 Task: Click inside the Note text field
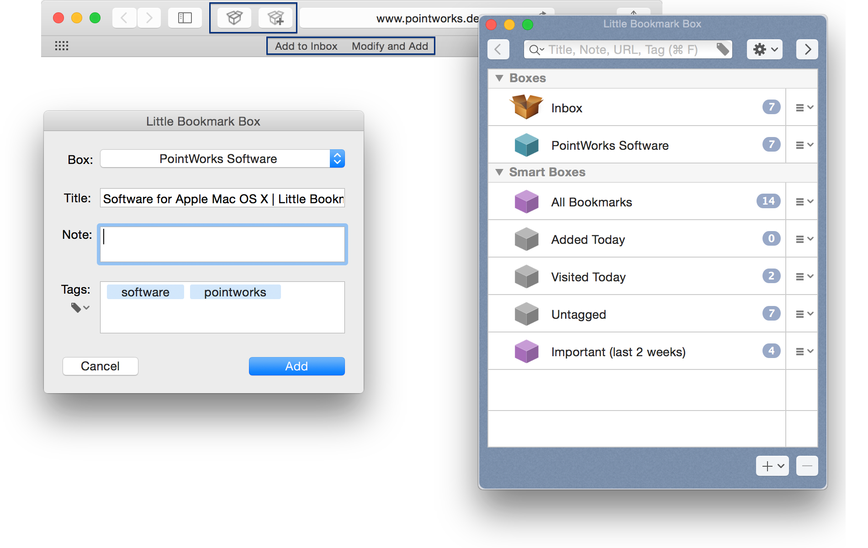point(222,244)
